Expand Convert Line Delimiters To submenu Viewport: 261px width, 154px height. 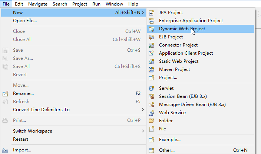click(143, 110)
